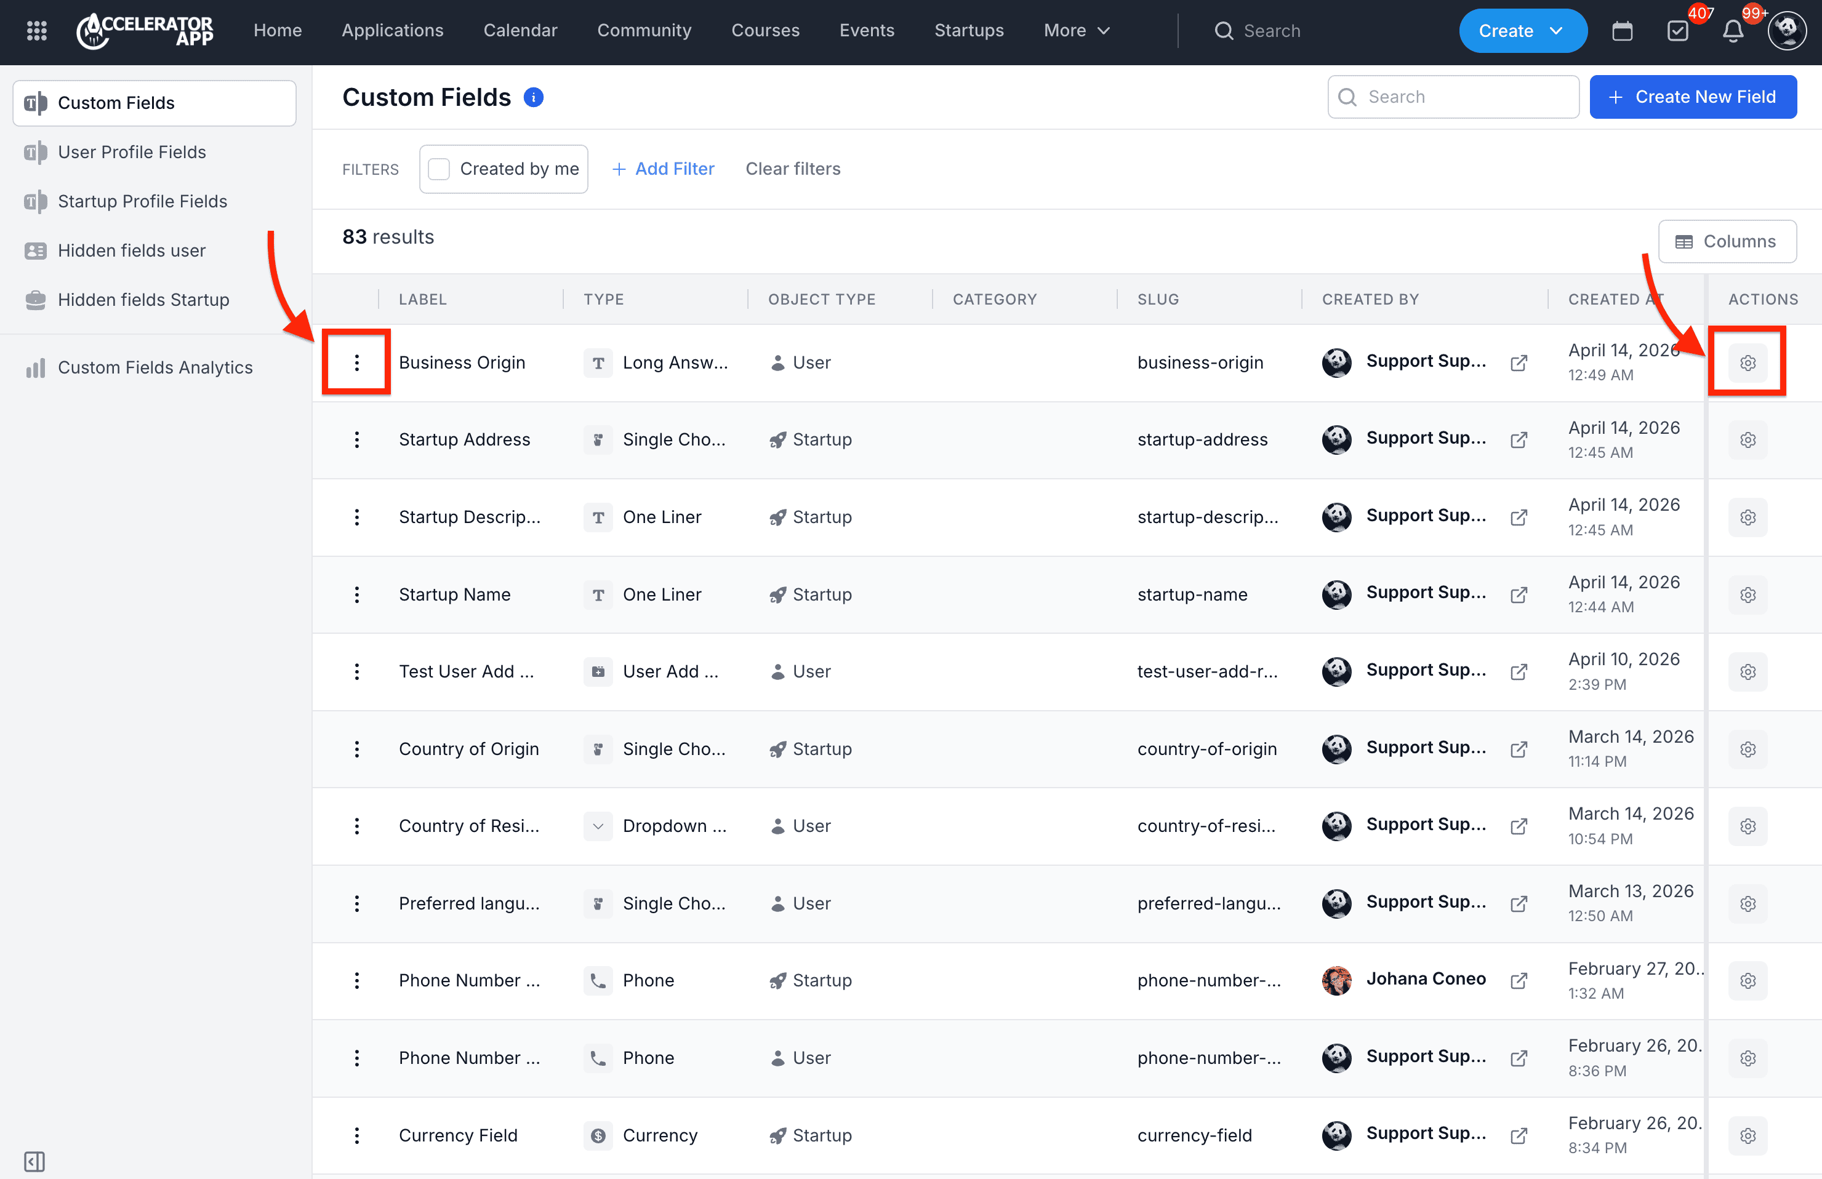
Task: Select Startup Profile Fields in sidebar
Action: click(154, 201)
